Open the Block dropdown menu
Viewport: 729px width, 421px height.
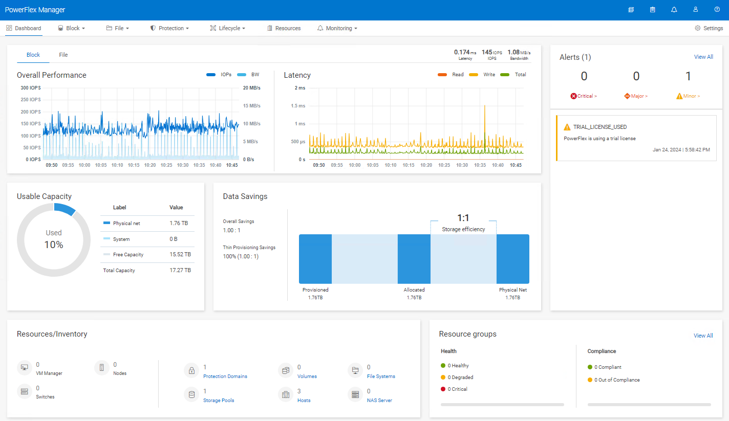click(71, 28)
